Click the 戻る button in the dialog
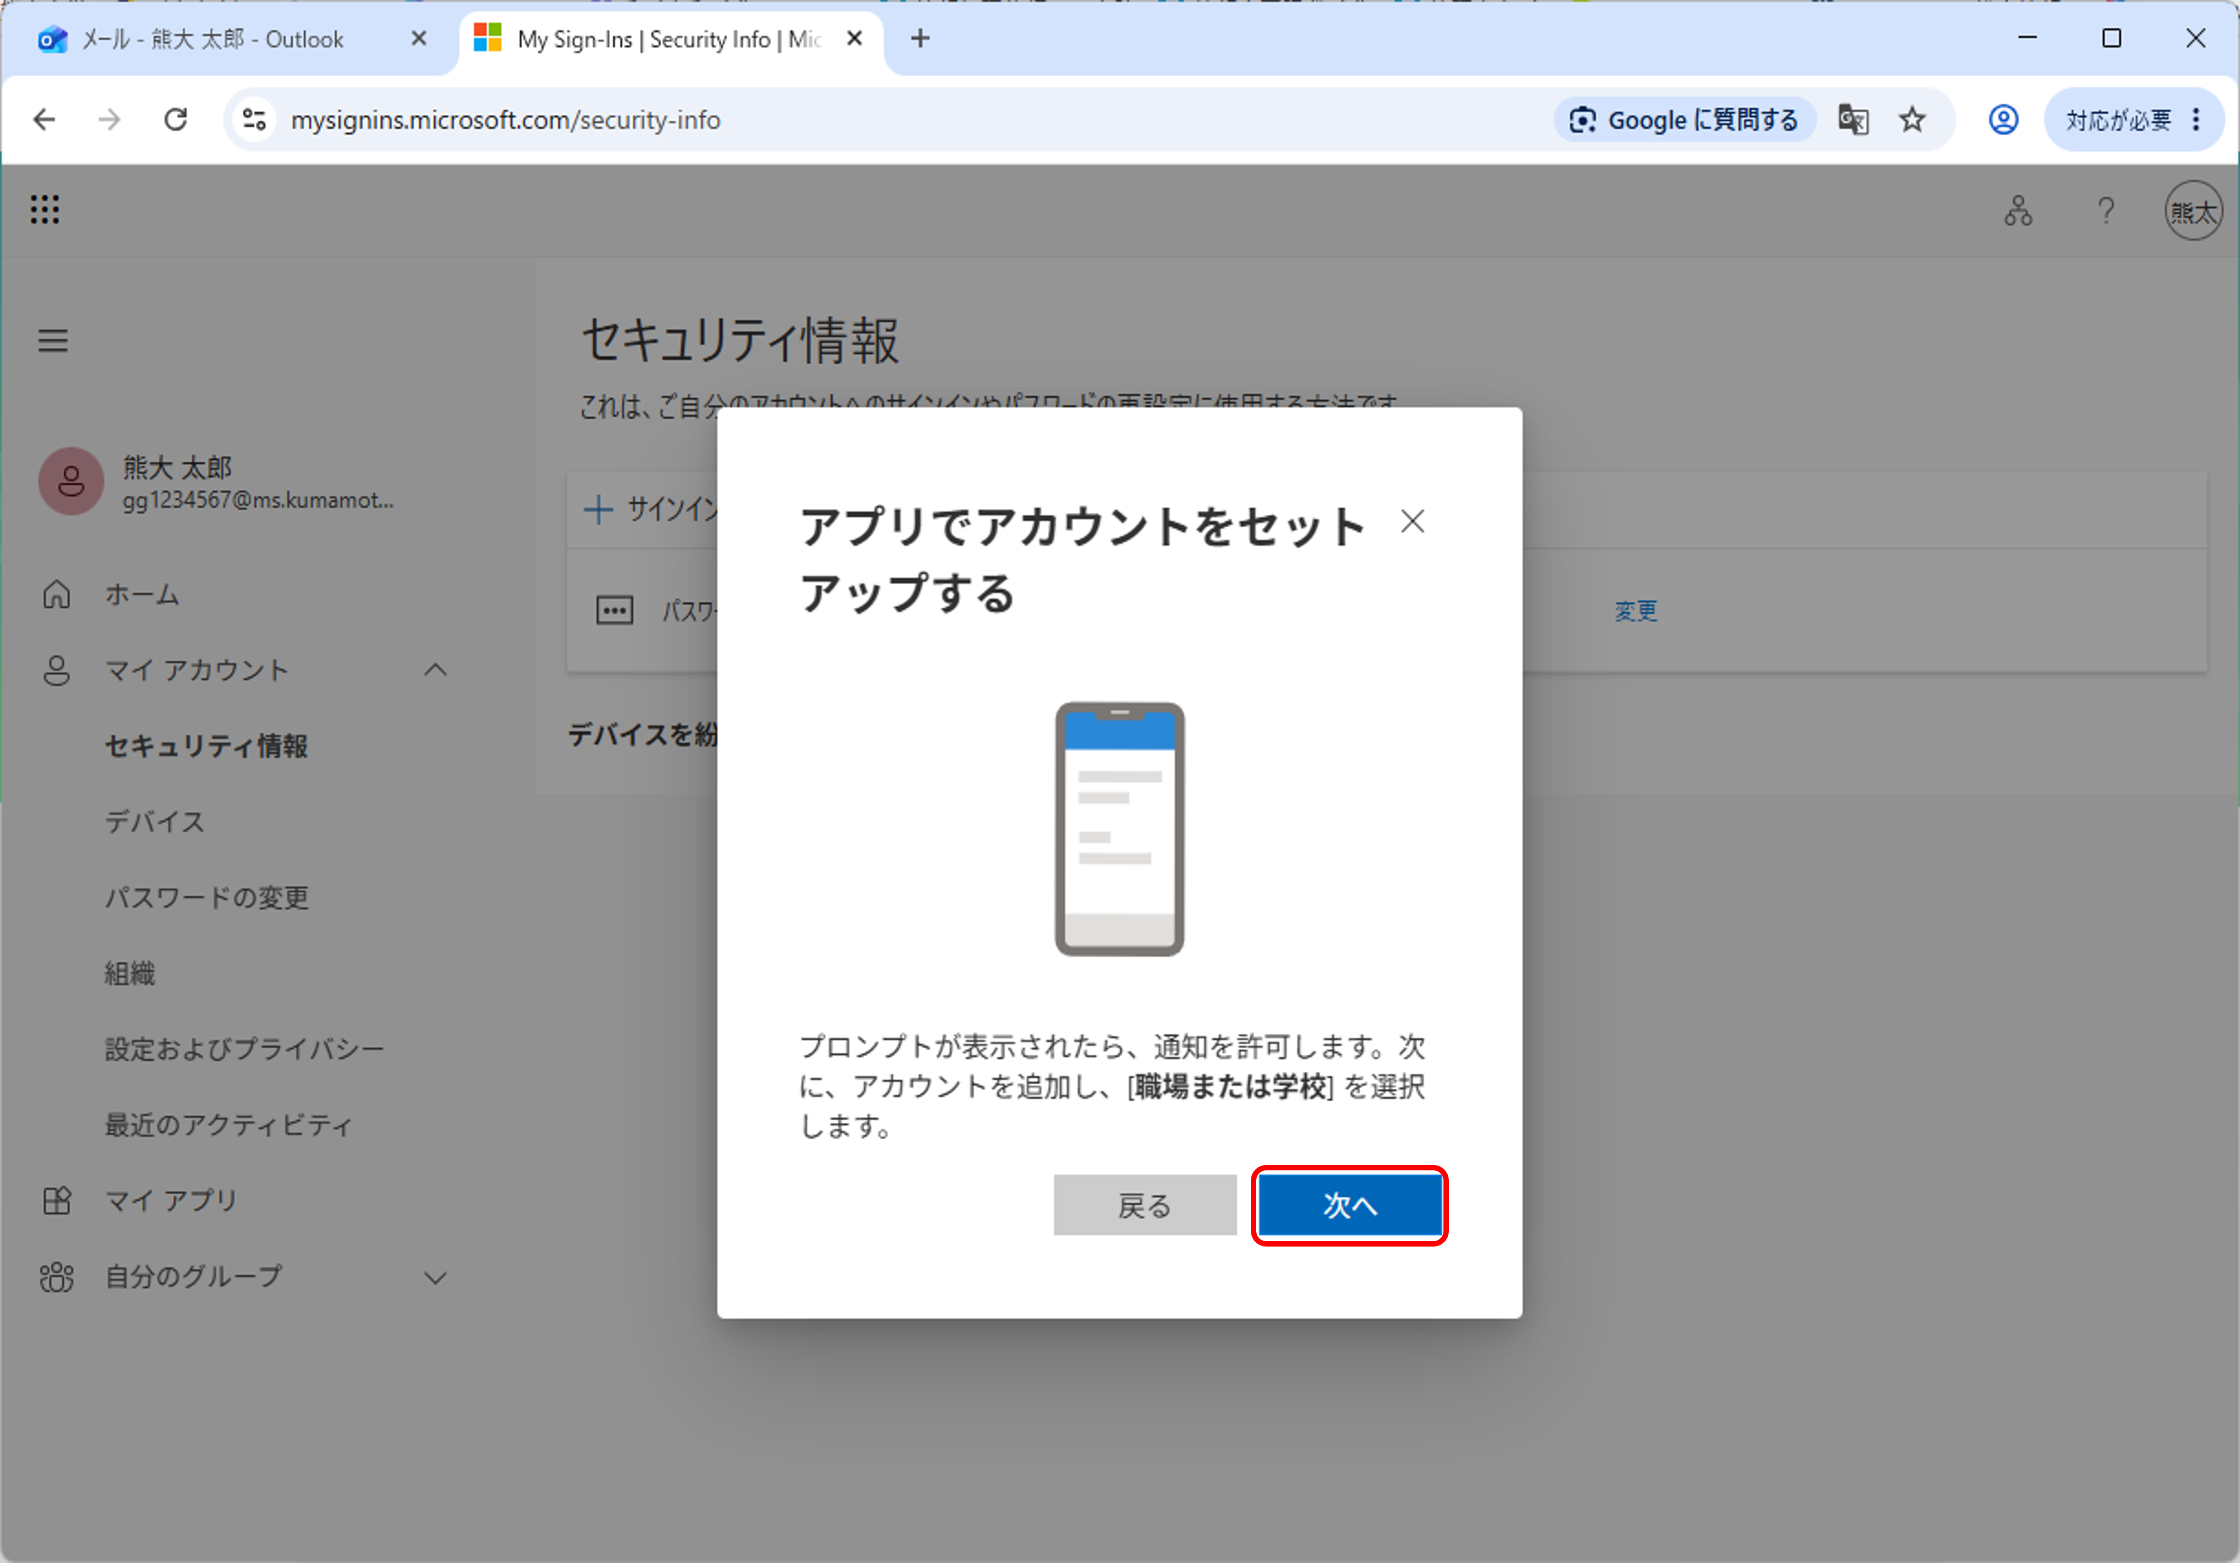 (1144, 1205)
